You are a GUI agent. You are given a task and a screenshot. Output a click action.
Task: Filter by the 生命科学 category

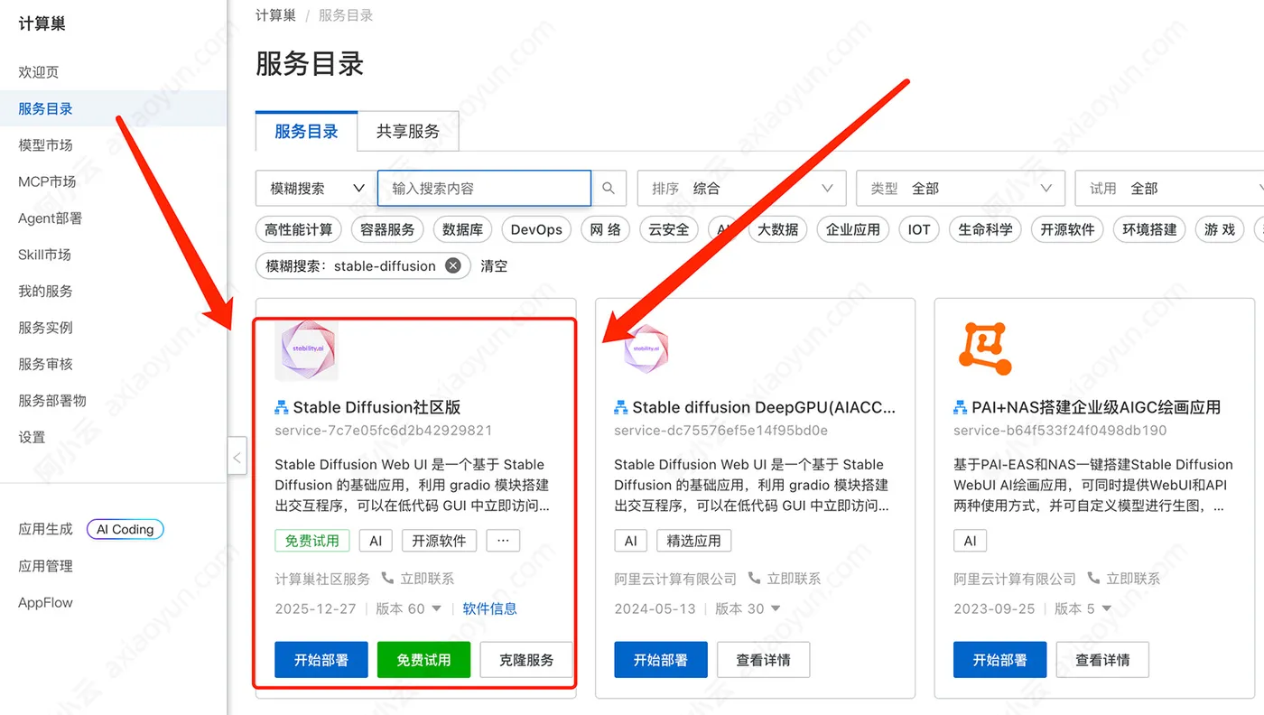tap(985, 229)
